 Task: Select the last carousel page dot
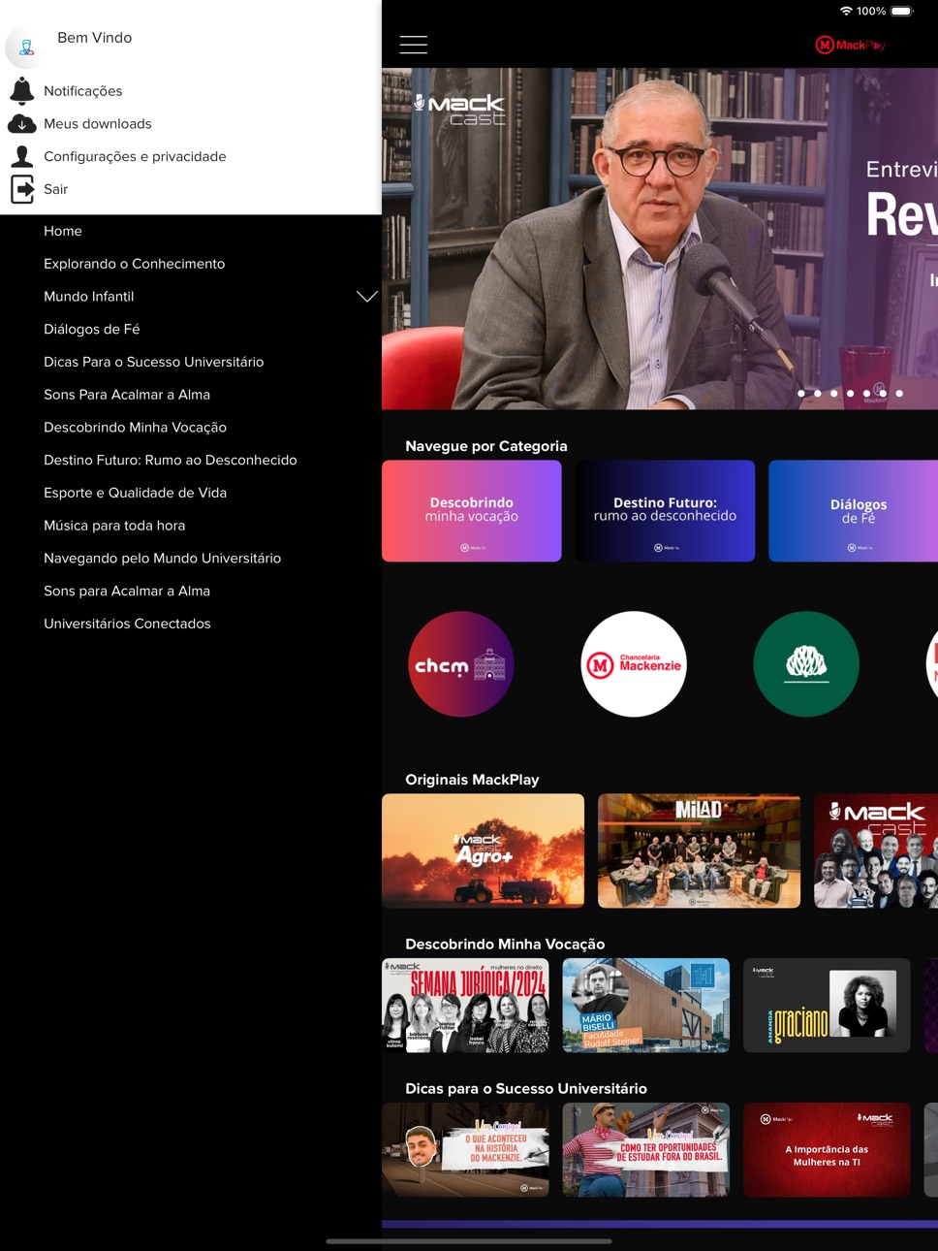899,394
